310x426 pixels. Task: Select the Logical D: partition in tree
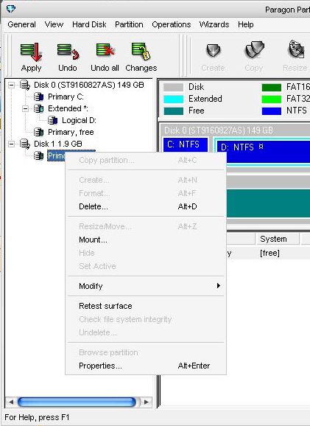[x=79, y=120]
